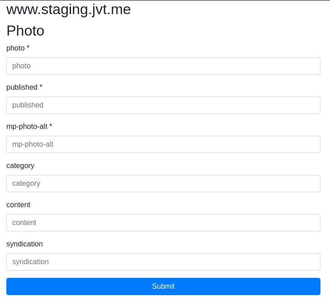Click the content text field

pyautogui.click(x=163, y=223)
